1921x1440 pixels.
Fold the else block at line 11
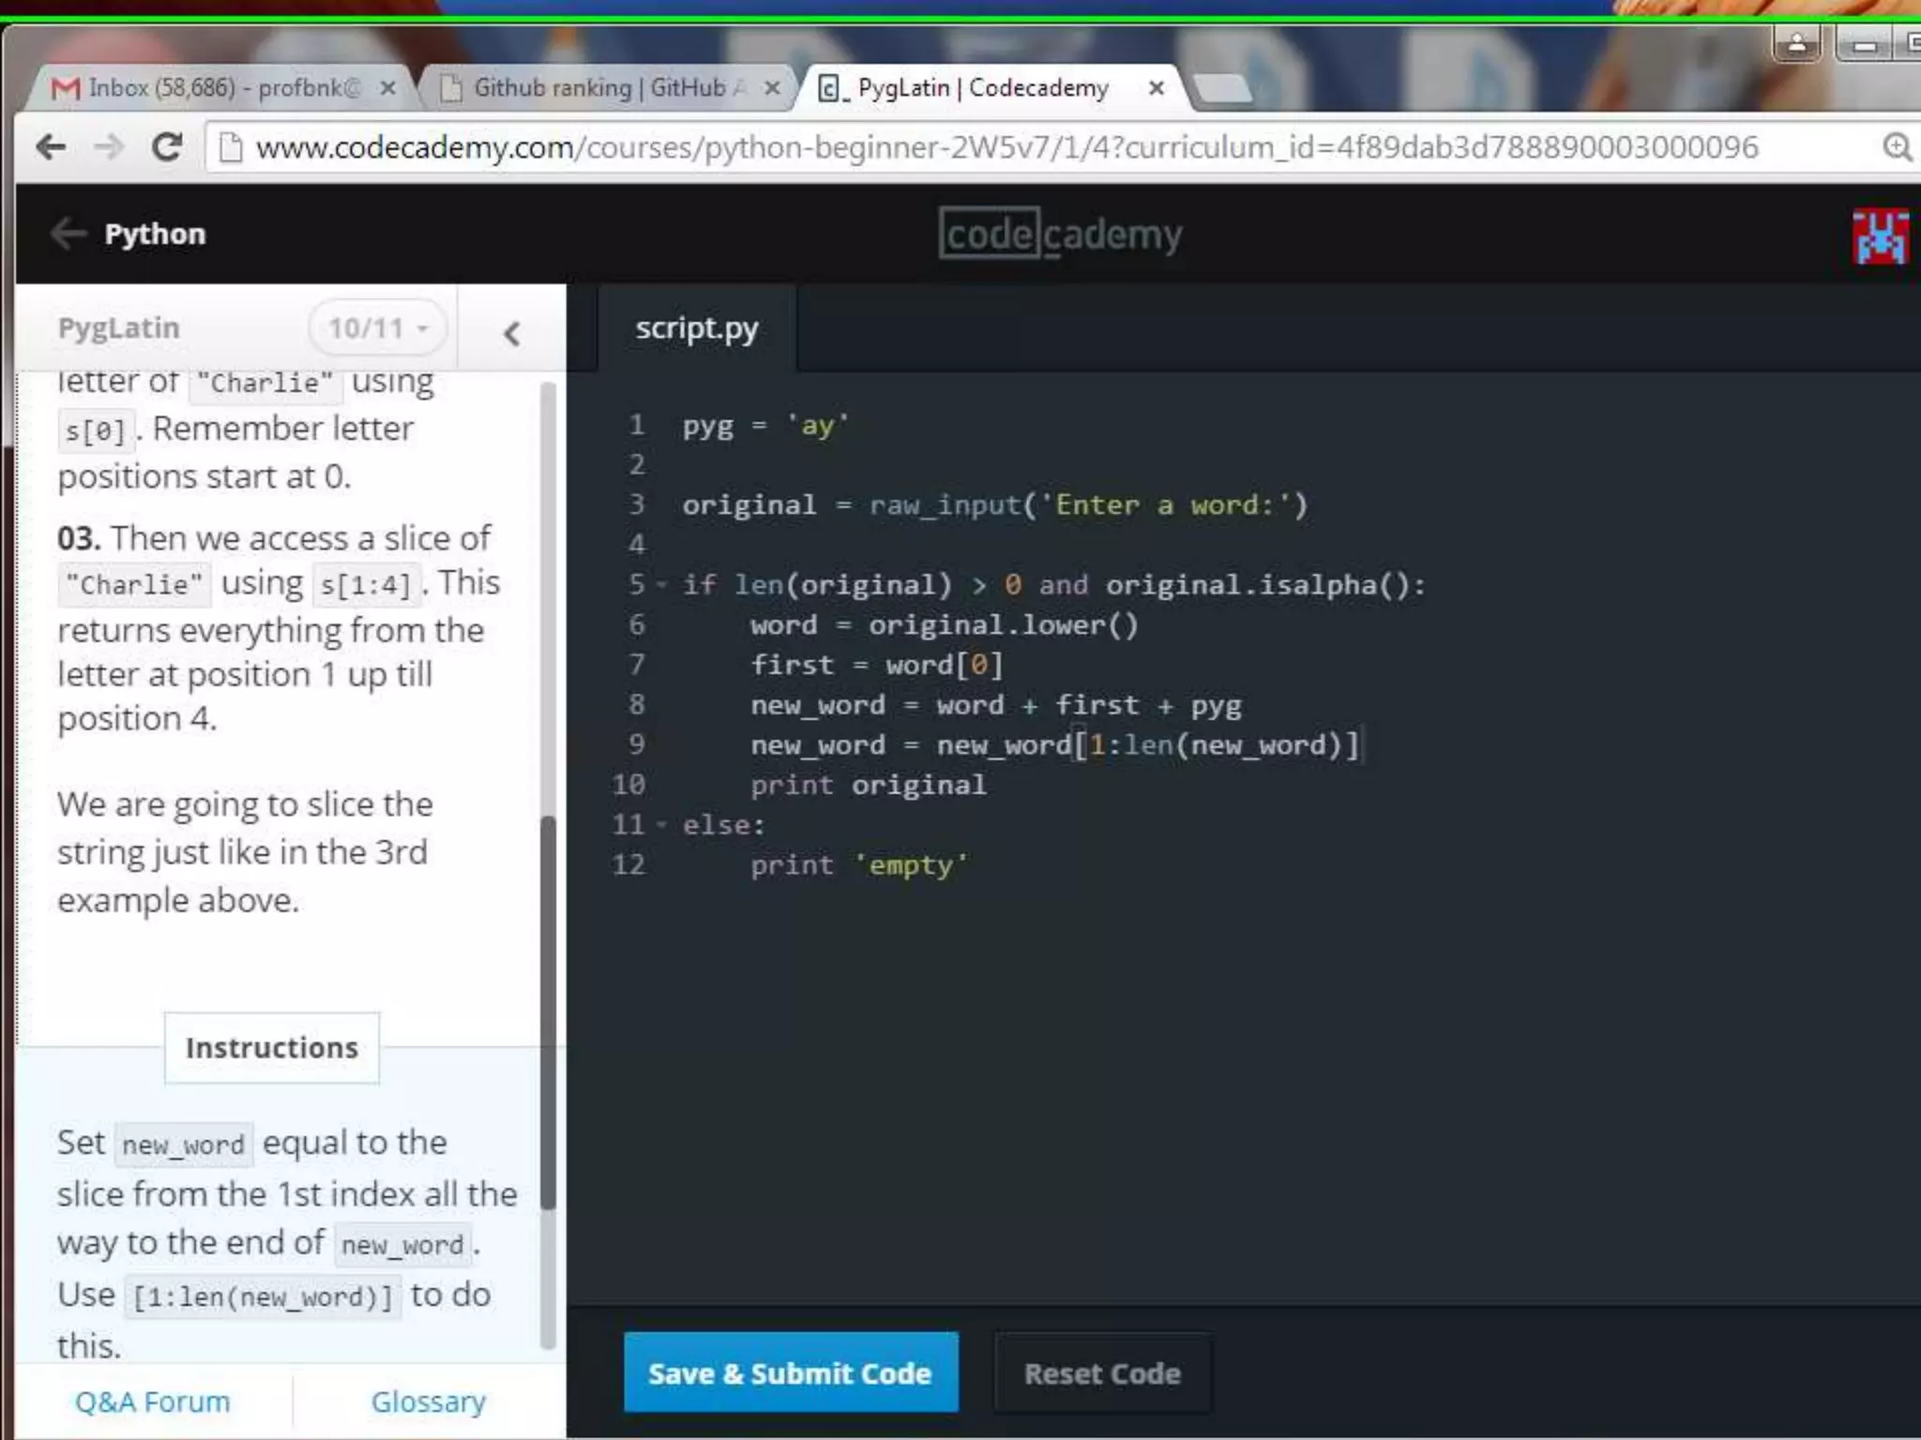click(662, 825)
